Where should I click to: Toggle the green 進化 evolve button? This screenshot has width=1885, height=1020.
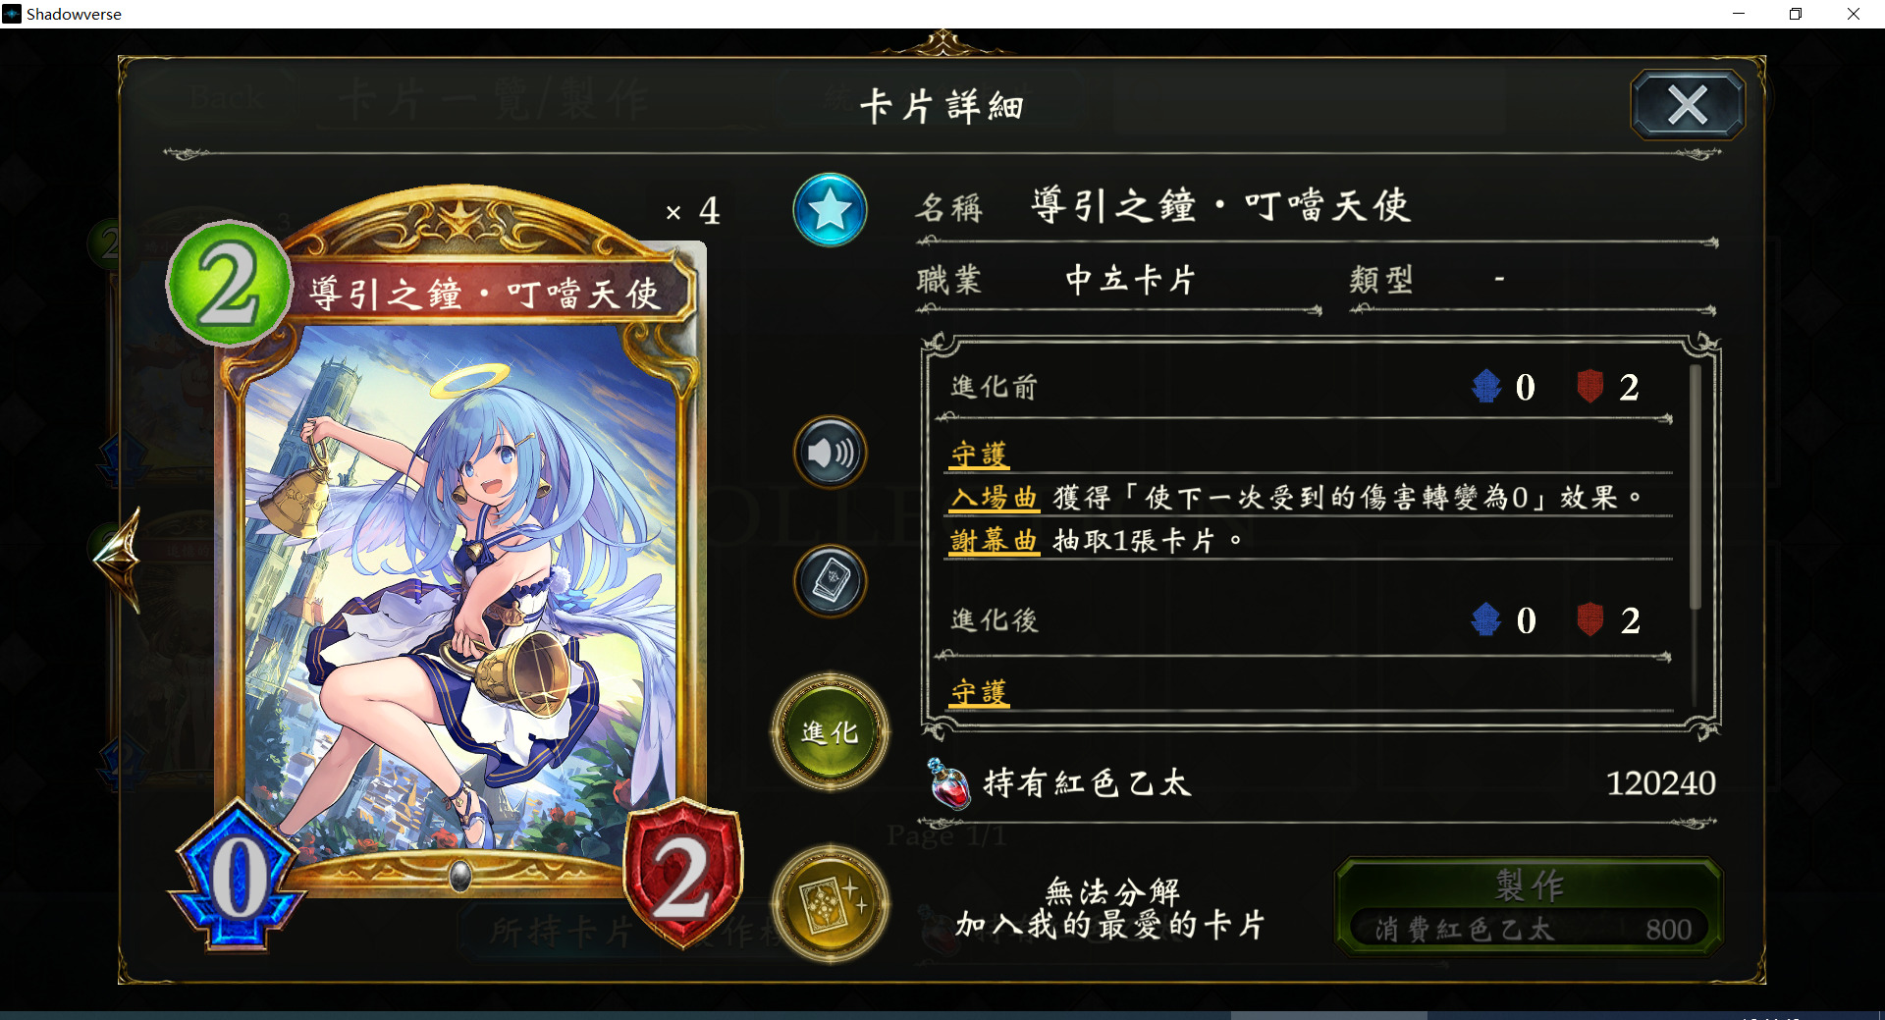point(831,732)
